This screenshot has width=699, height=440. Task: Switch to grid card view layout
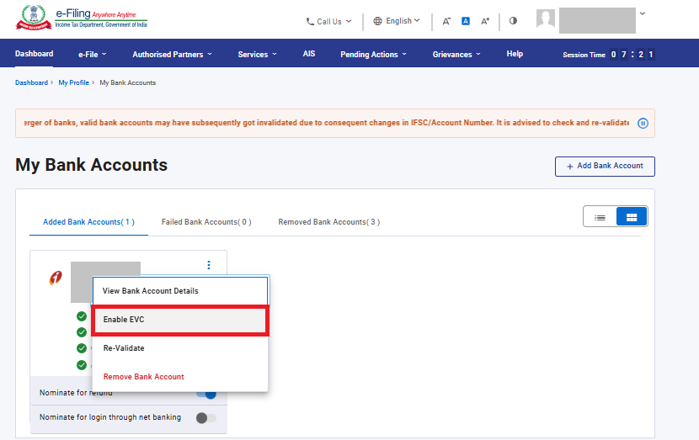point(632,217)
